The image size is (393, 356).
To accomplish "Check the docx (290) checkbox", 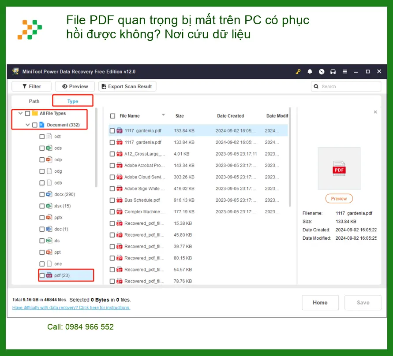I will tap(42, 195).
